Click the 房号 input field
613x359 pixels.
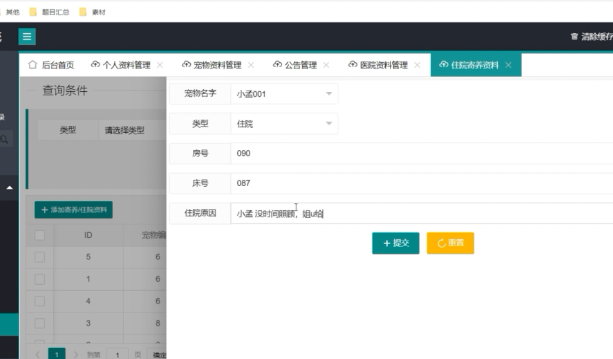[x=422, y=153]
